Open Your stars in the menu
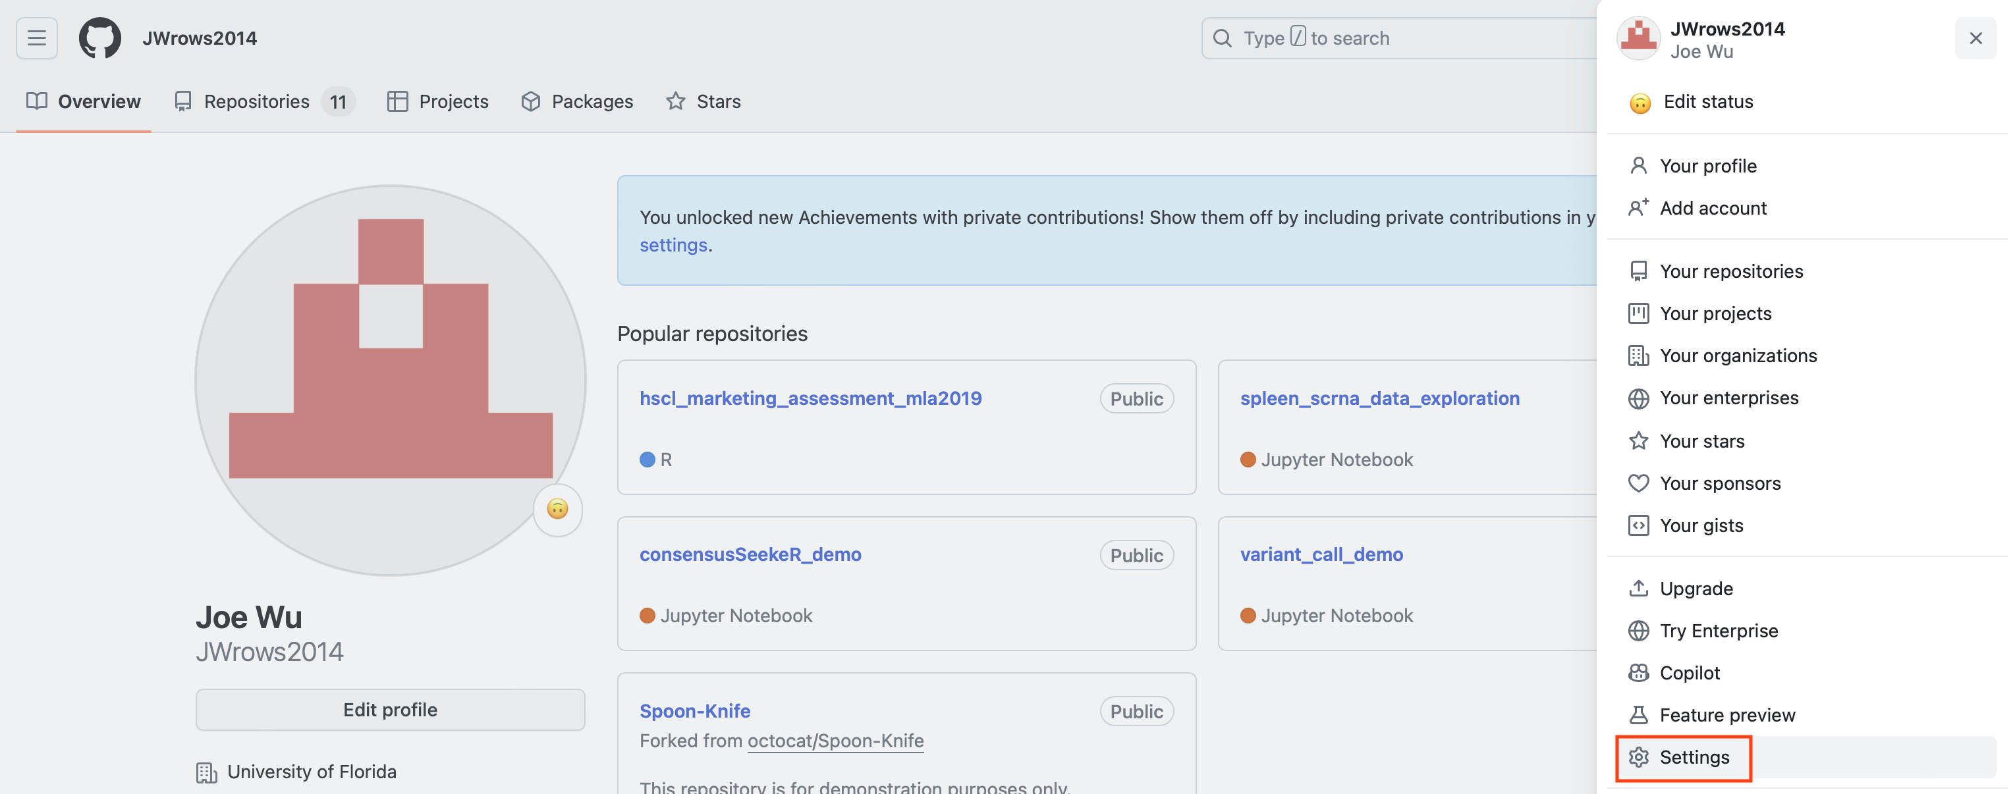 pyautogui.click(x=1701, y=441)
